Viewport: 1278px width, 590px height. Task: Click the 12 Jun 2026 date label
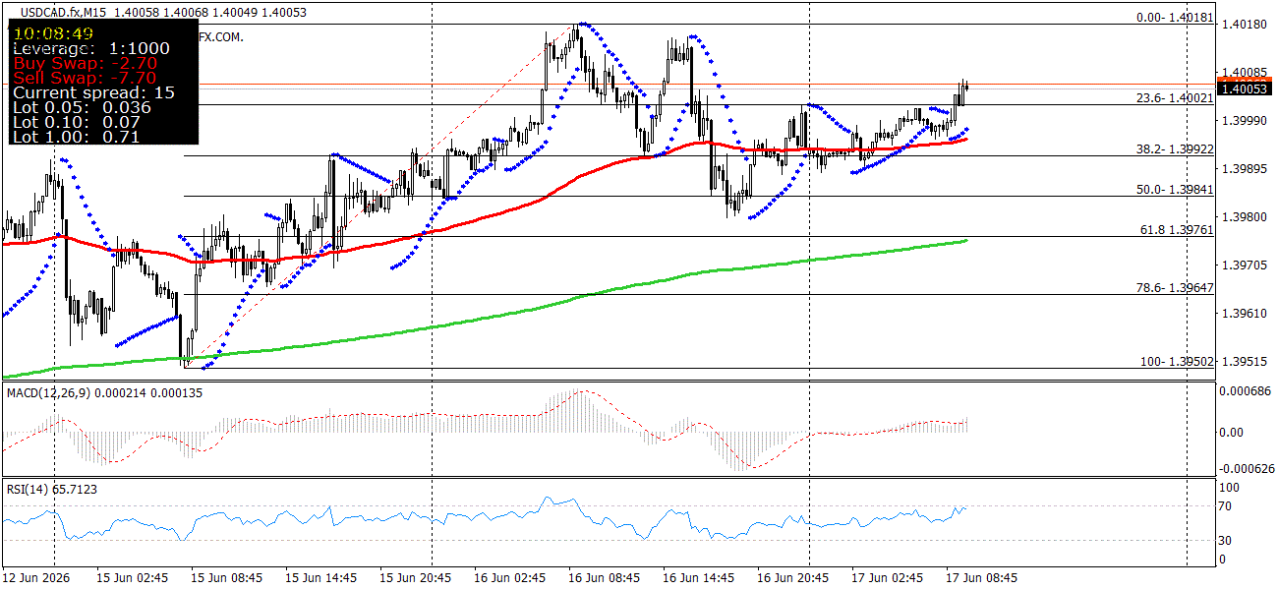click(x=34, y=577)
